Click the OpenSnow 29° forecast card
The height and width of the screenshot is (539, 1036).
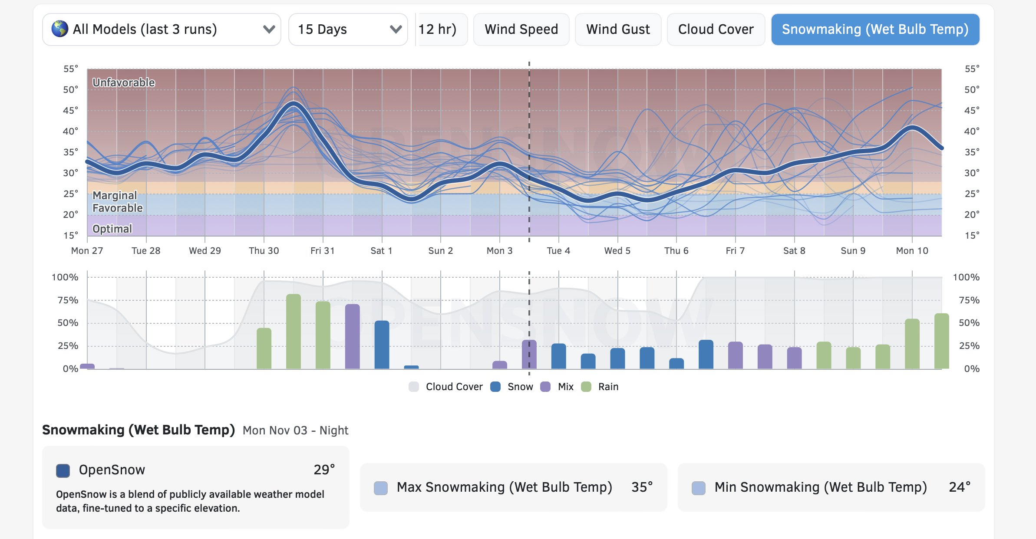[195, 487]
